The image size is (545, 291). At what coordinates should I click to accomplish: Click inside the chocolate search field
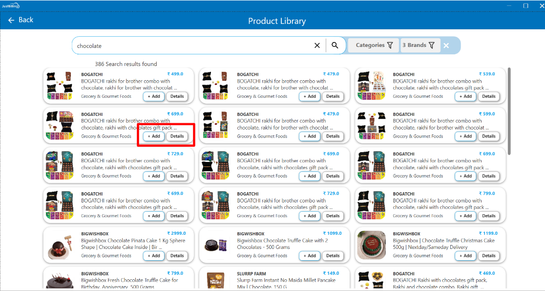[x=190, y=45]
